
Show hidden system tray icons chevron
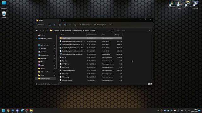coord(158,110)
